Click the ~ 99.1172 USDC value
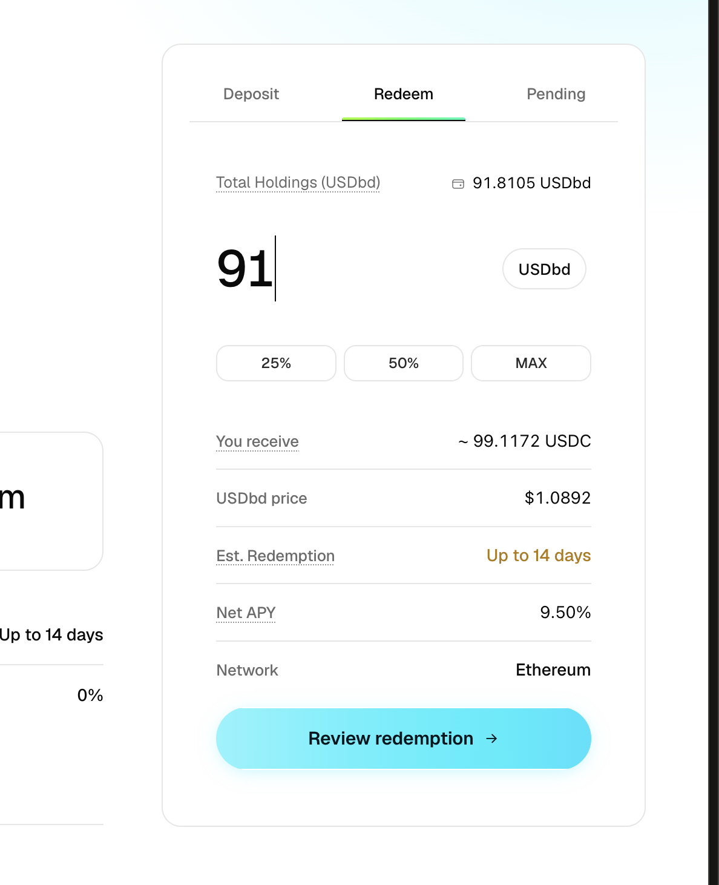The image size is (719, 885). pyautogui.click(x=525, y=441)
